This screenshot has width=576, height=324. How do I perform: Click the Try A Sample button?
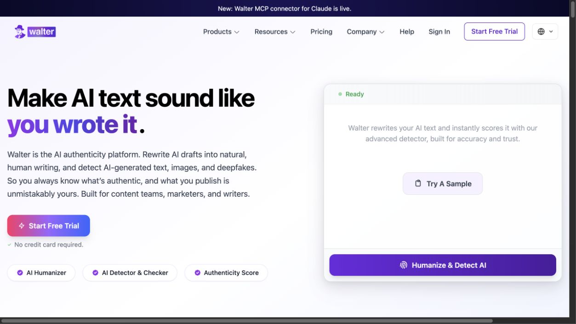click(x=443, y=183)
